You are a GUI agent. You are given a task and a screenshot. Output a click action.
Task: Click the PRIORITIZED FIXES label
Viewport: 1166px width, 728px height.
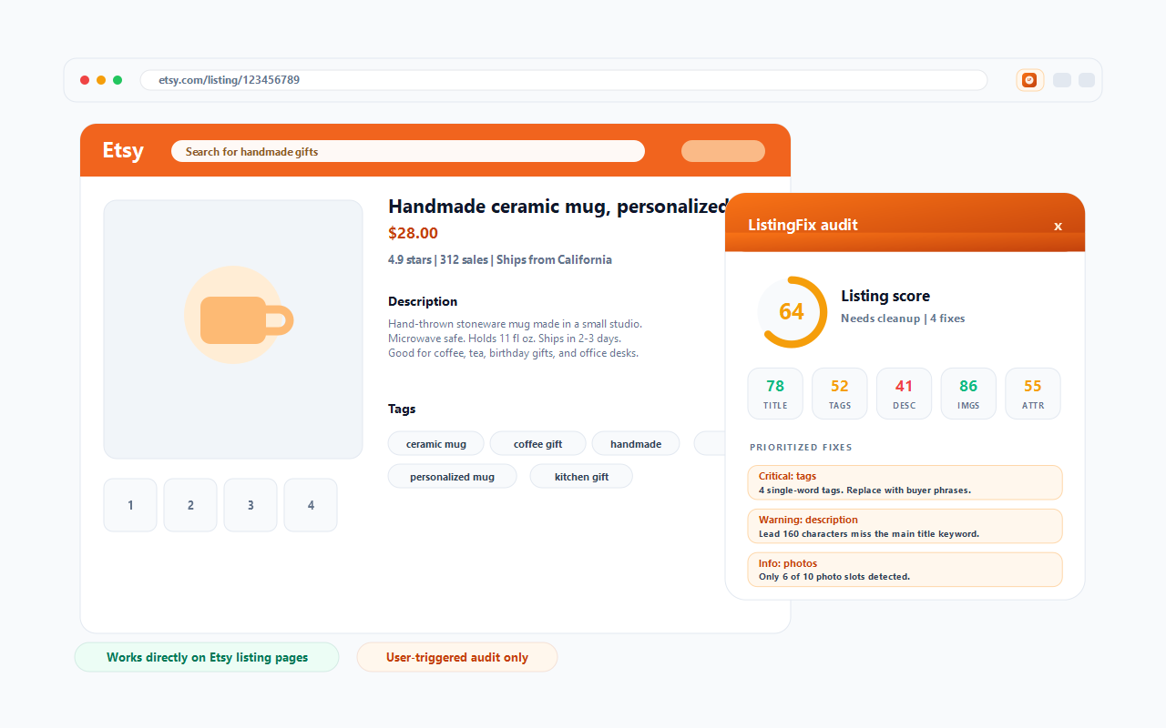coord(801,448)
